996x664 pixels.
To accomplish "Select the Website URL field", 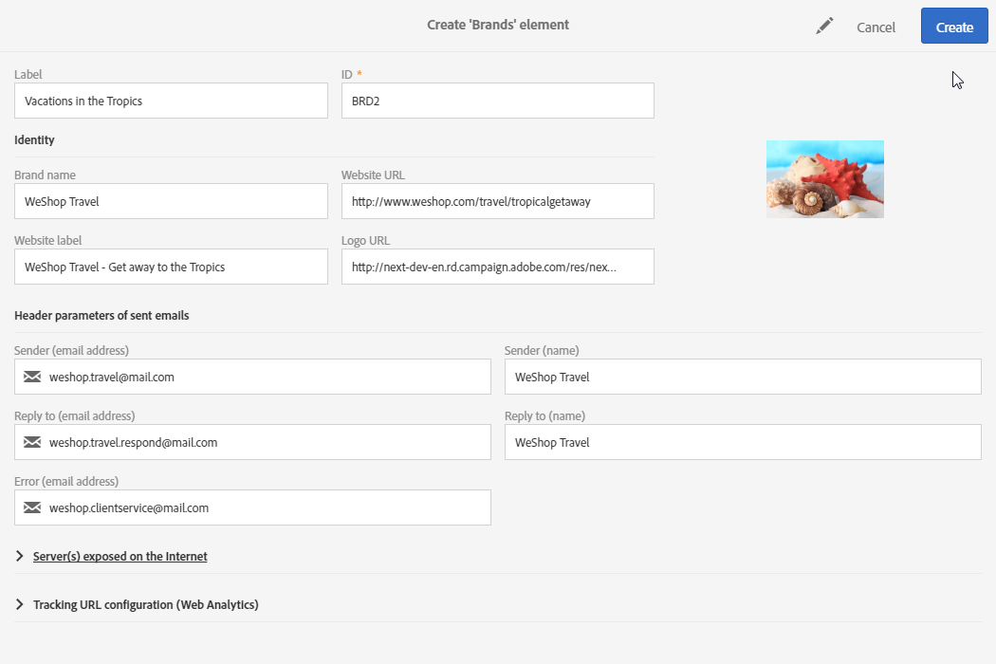I will pyautogui.click(x=497, y=201).
